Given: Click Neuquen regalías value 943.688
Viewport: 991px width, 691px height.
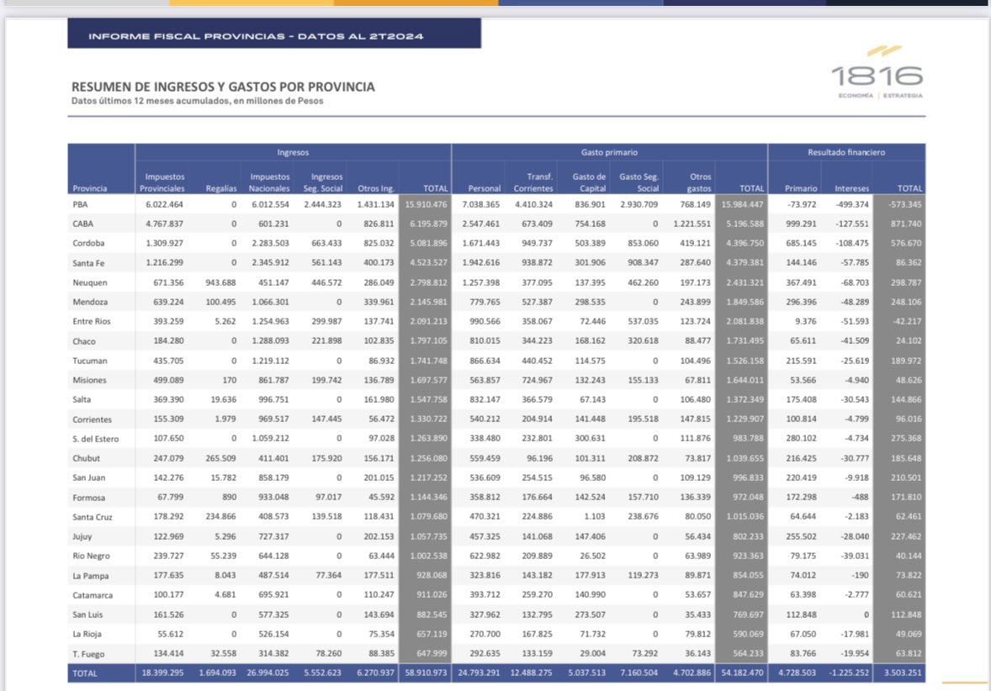Looking at the screenshot, I should coord(220,282).
